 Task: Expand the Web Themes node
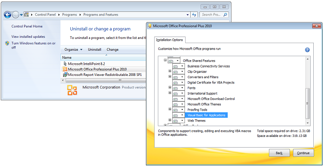pyautogui.click(x=170, y=120)
